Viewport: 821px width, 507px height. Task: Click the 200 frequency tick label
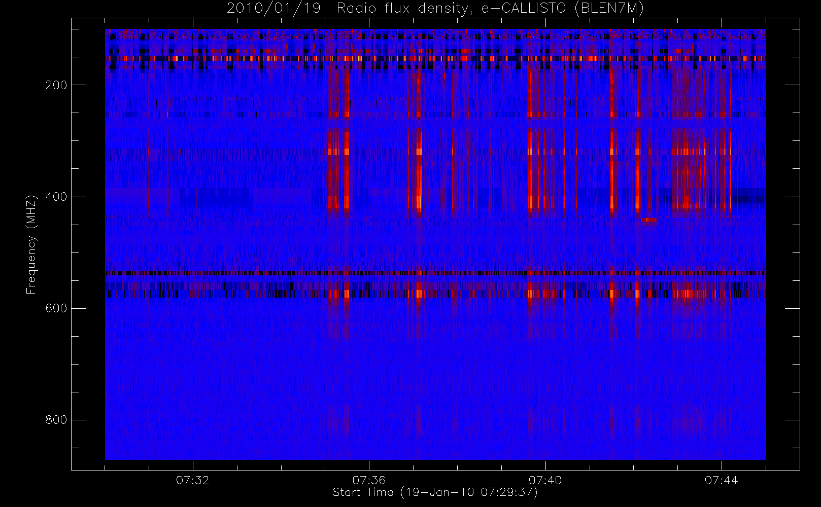tap(56, 85)
